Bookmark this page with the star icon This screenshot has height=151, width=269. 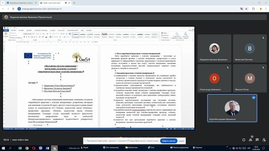(246, 9)
